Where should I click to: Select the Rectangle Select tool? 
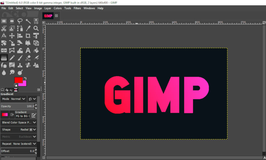4,21
